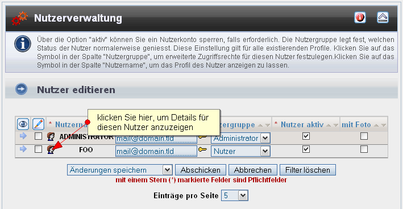Click the eye icon in table header

[x=23, y=124]
